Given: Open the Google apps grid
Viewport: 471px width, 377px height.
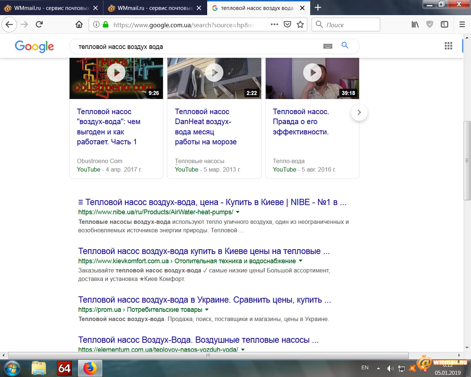Looking at the screenshot, I should tap(448, 46).
